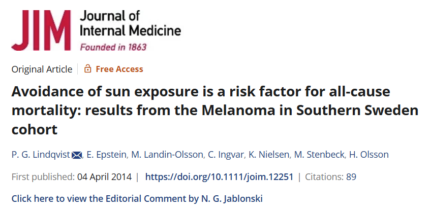Screen dimensions: 429x213
Task: Select author H. Olsson
Action: point(364,154)
